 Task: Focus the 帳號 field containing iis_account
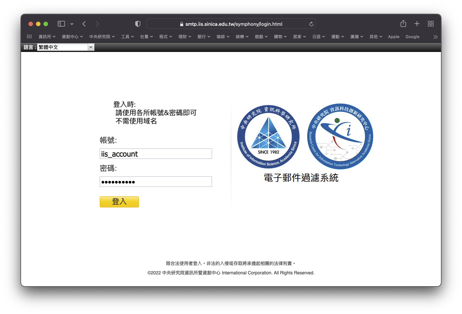[x=156, y=154]
